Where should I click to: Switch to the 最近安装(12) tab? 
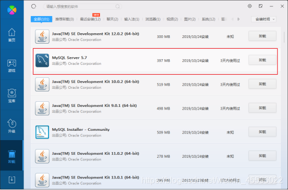91,19
